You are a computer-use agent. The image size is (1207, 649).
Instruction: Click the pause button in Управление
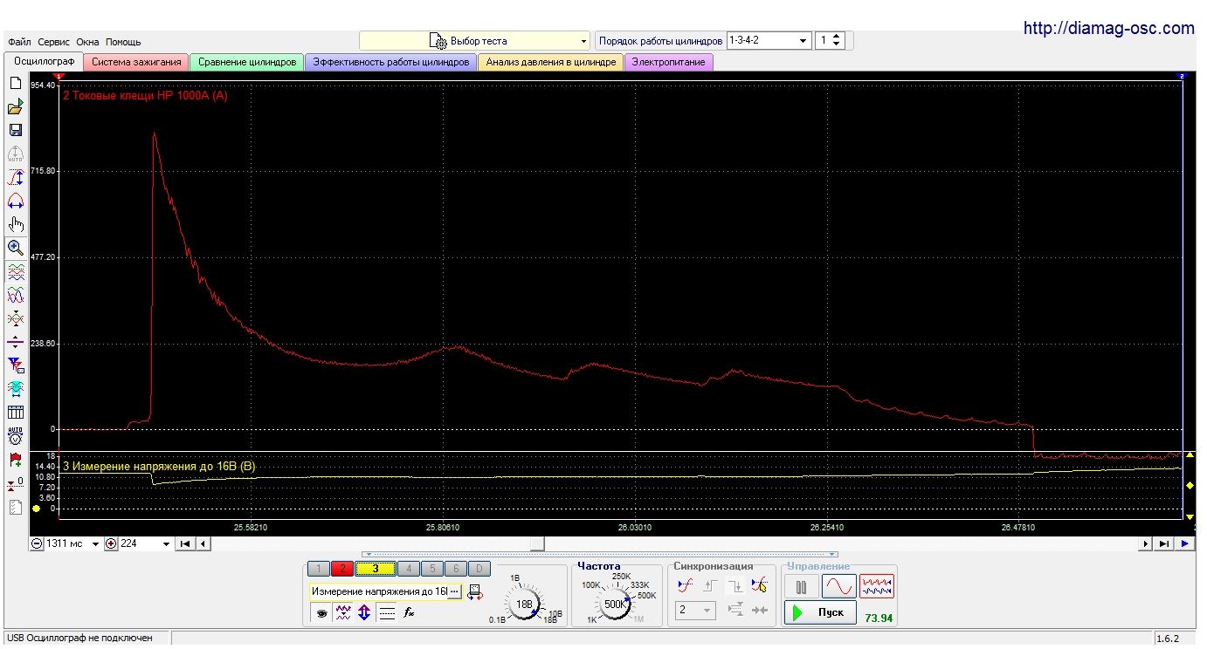801,586
